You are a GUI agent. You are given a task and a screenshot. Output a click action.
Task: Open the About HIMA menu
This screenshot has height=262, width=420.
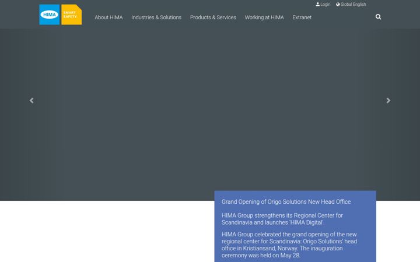point(108,17)
